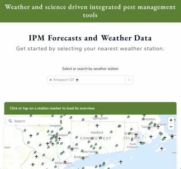
Task: Click the IPM Forecasts and Weather Data heading
Action: [90, 38]
